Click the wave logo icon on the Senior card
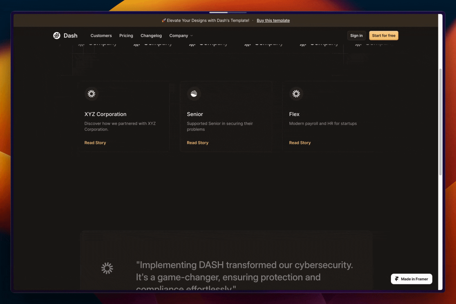Viewport: 456px width, 304px height. (x=194, y=94)
